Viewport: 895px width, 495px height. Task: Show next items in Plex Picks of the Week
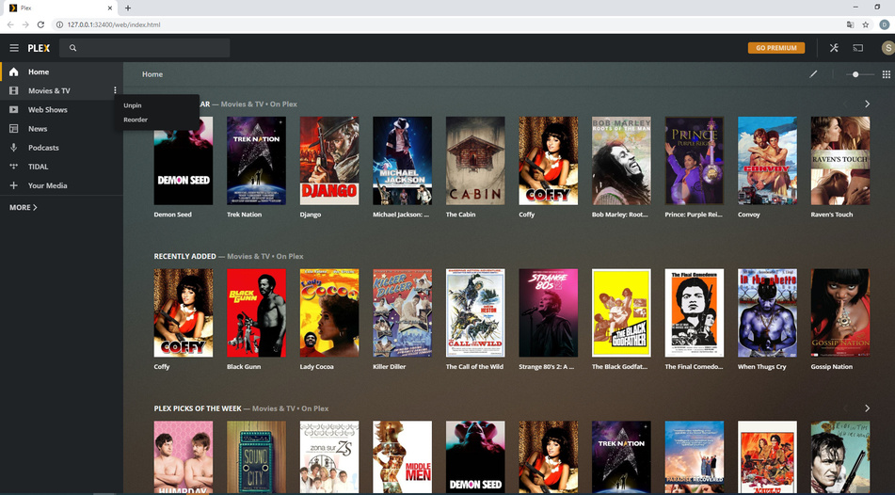[x=867, y=408]
